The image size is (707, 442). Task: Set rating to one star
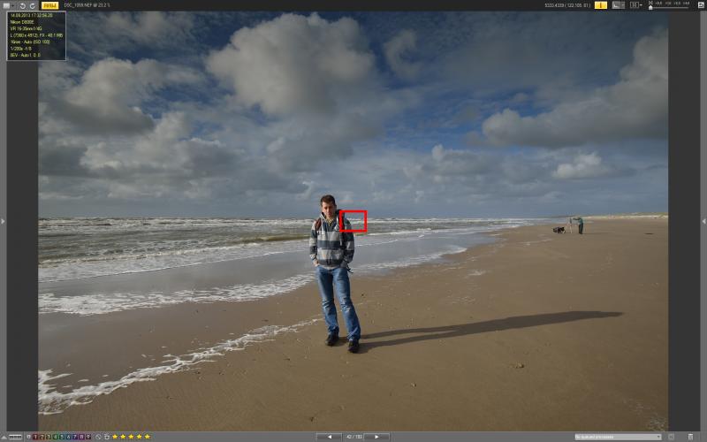115,437
